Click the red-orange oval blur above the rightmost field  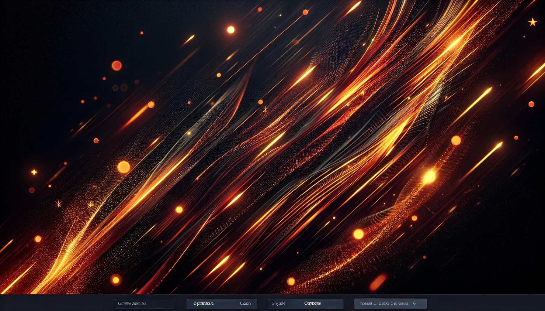pyautogui.click(x=378, y=282)
